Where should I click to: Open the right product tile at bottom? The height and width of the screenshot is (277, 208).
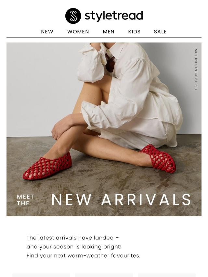click(167, 275)
